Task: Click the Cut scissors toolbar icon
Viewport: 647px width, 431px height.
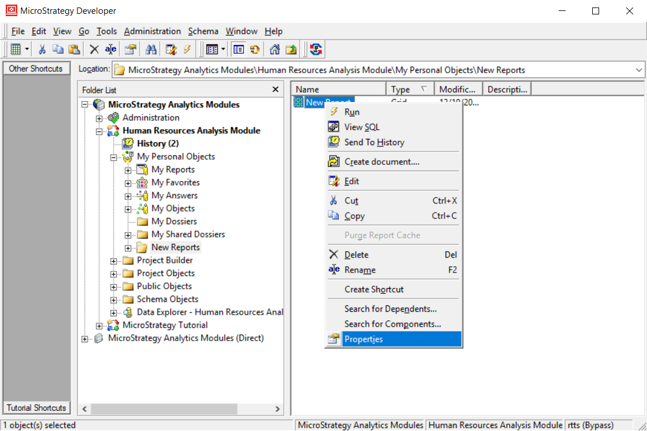Action: click(x=42, y=50)
